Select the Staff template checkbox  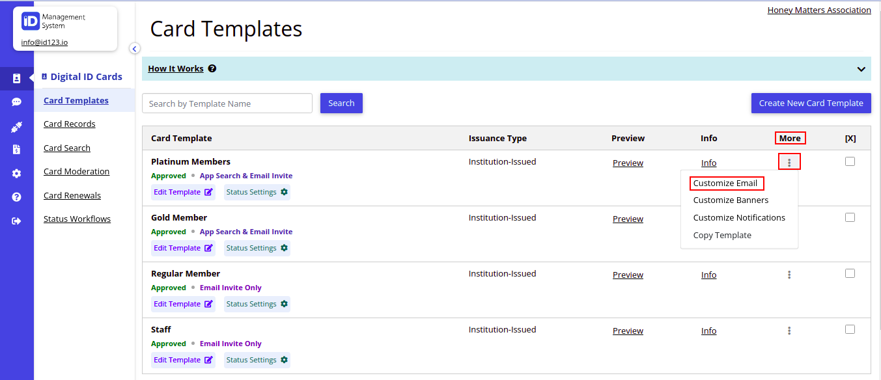tap(850, 329)
